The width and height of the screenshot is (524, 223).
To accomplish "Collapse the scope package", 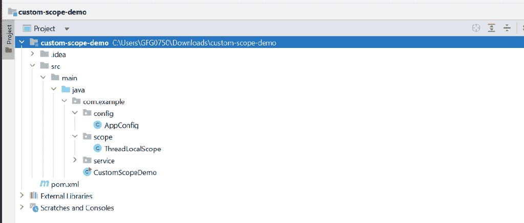I will click(75, 137).
